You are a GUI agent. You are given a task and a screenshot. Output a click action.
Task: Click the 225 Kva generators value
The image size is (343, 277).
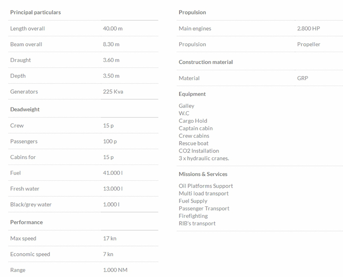pyautogui.click(x=113, y=91)
